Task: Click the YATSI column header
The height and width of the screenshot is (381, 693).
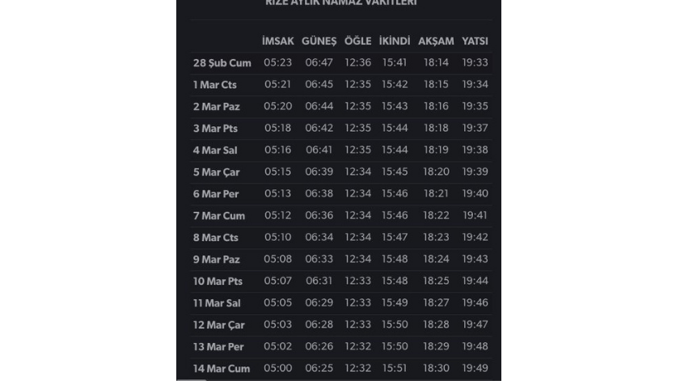Action: coord(475,40)
